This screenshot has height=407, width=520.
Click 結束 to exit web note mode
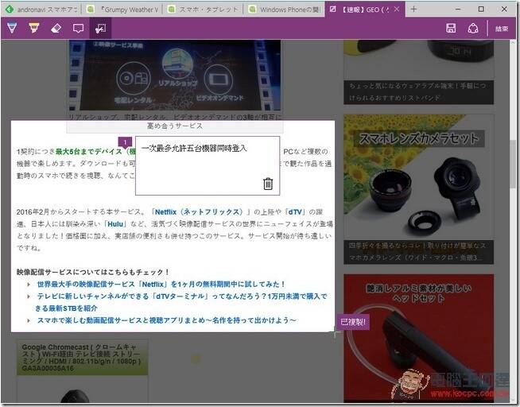502,29
